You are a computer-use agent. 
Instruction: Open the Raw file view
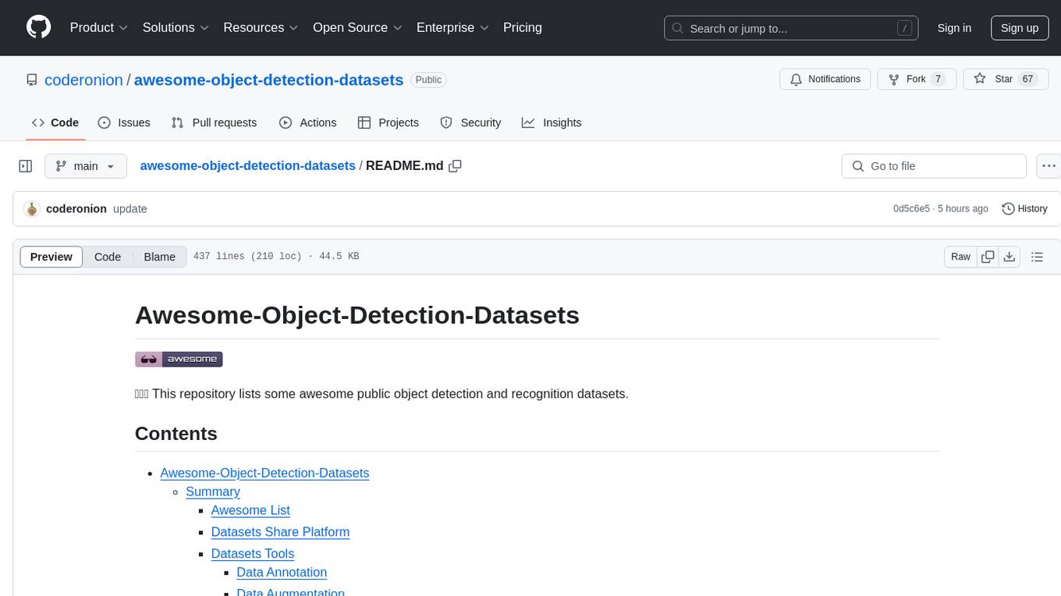coord(960,257)
